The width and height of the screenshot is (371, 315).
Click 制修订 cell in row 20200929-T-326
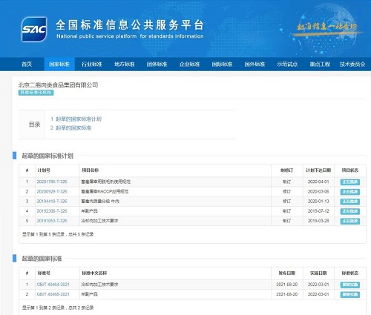tap(287, 191)
